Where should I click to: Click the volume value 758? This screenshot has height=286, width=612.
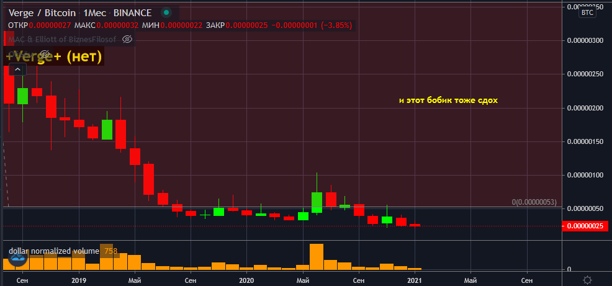[x=111, y=251]
